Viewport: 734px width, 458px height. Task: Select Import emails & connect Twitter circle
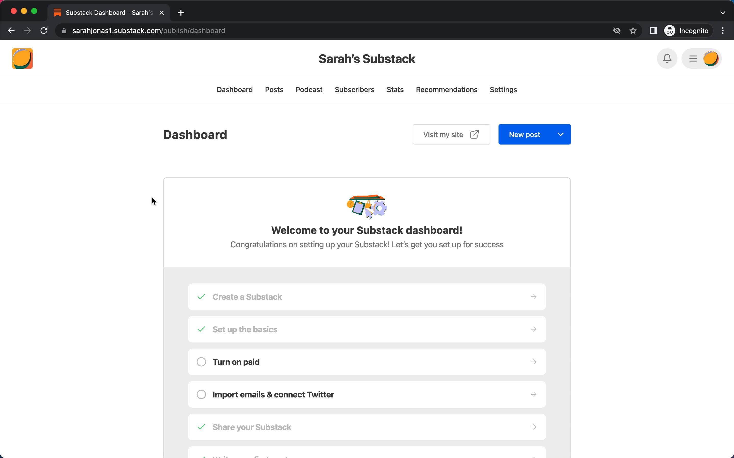click(201, 394)
